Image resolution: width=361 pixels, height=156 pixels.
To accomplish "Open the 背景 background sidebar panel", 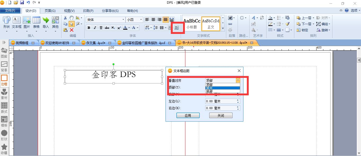I will point(4,67).
